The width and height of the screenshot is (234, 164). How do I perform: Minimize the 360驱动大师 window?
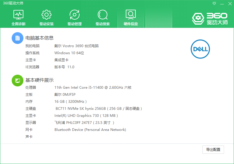coord(222,4)
